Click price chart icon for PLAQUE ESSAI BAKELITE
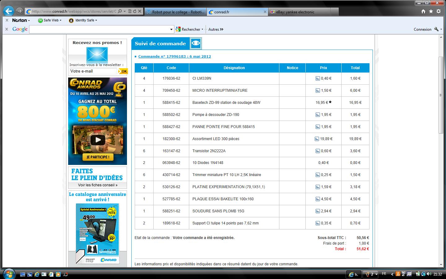Screen dimensions: 446x279 (317, 199)
